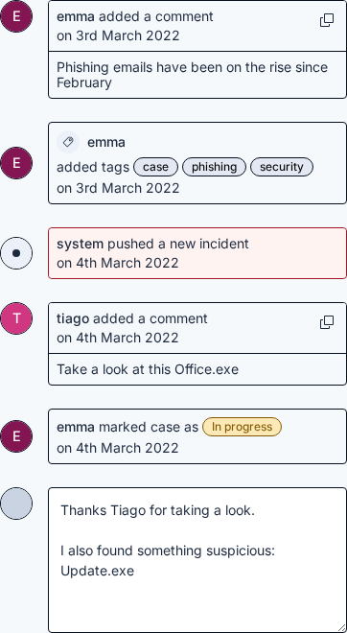Open the tiago username link
347x633 pixels.
[x=73, y=318]
